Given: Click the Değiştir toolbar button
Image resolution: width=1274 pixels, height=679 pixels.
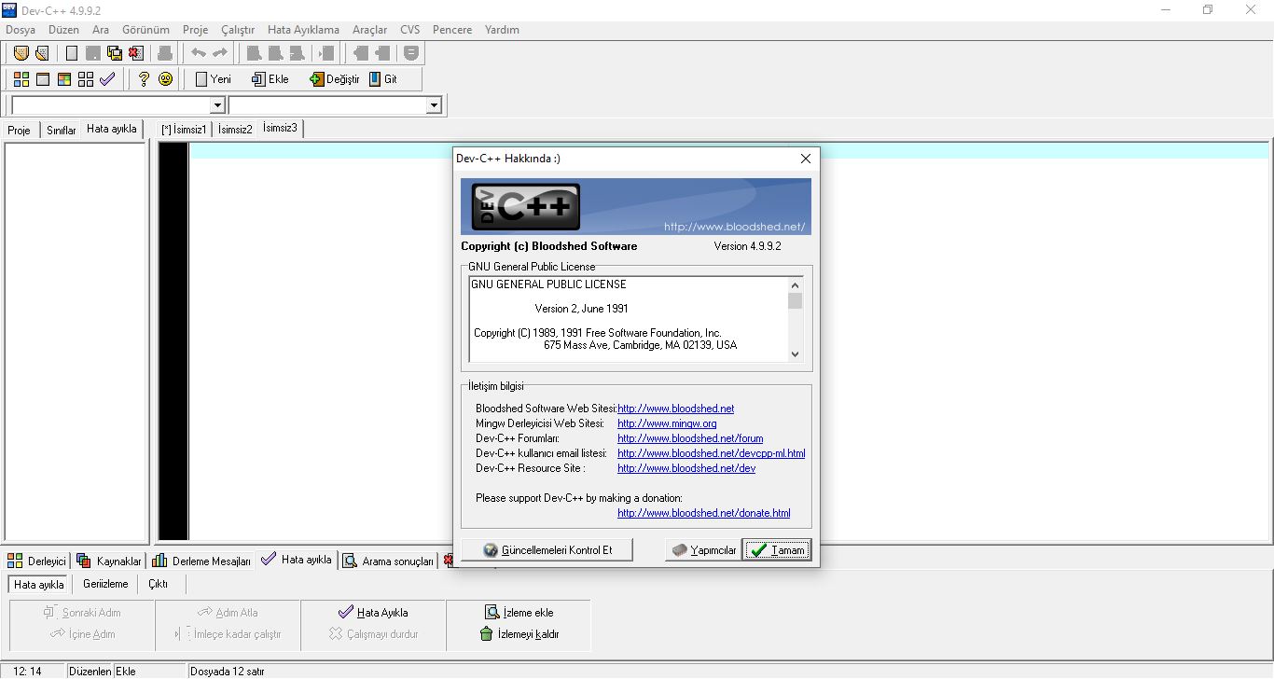Looking at the screenshot, I should [334, 79].
